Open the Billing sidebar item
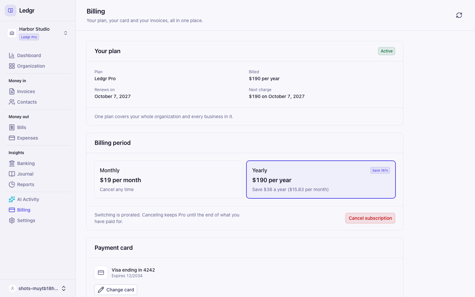This screenshot has width=475, height=297. [38, 210]
